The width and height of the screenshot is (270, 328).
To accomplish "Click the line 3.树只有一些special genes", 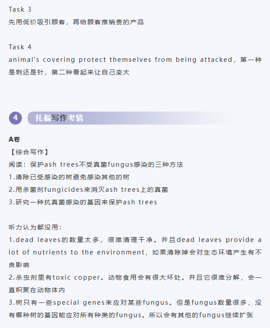I will coord(135,302).
